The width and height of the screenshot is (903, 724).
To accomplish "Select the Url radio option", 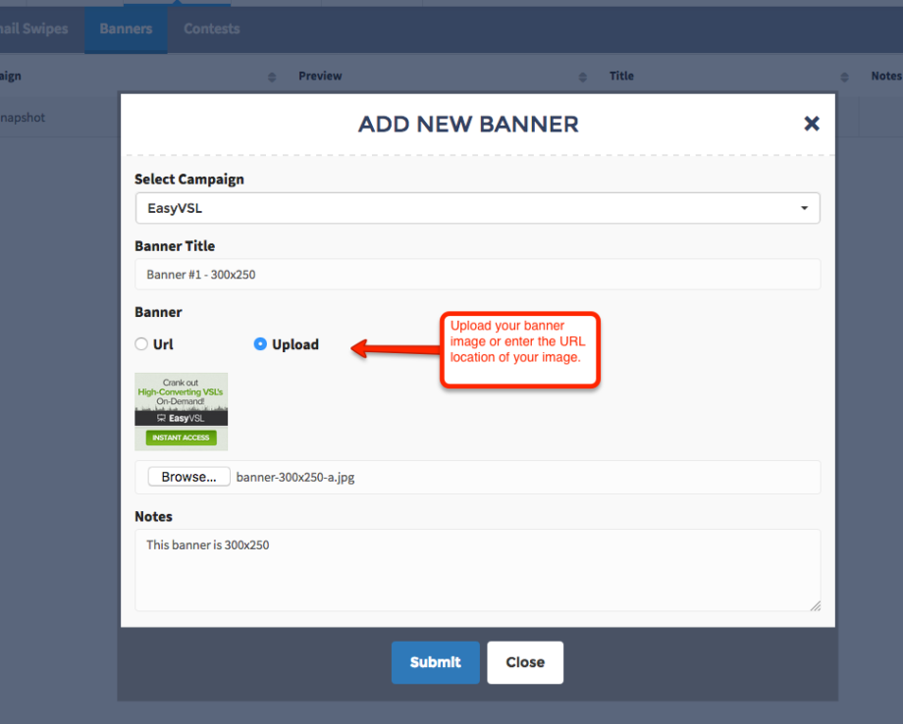I will 142,344.
